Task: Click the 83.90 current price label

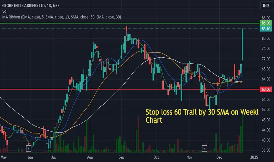Action: point(266,29)
